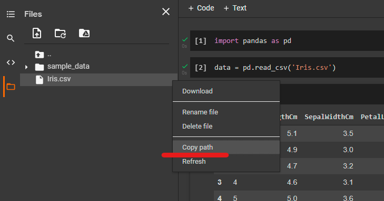
Task: Add a new Text cell
Action: click(235, 8)
